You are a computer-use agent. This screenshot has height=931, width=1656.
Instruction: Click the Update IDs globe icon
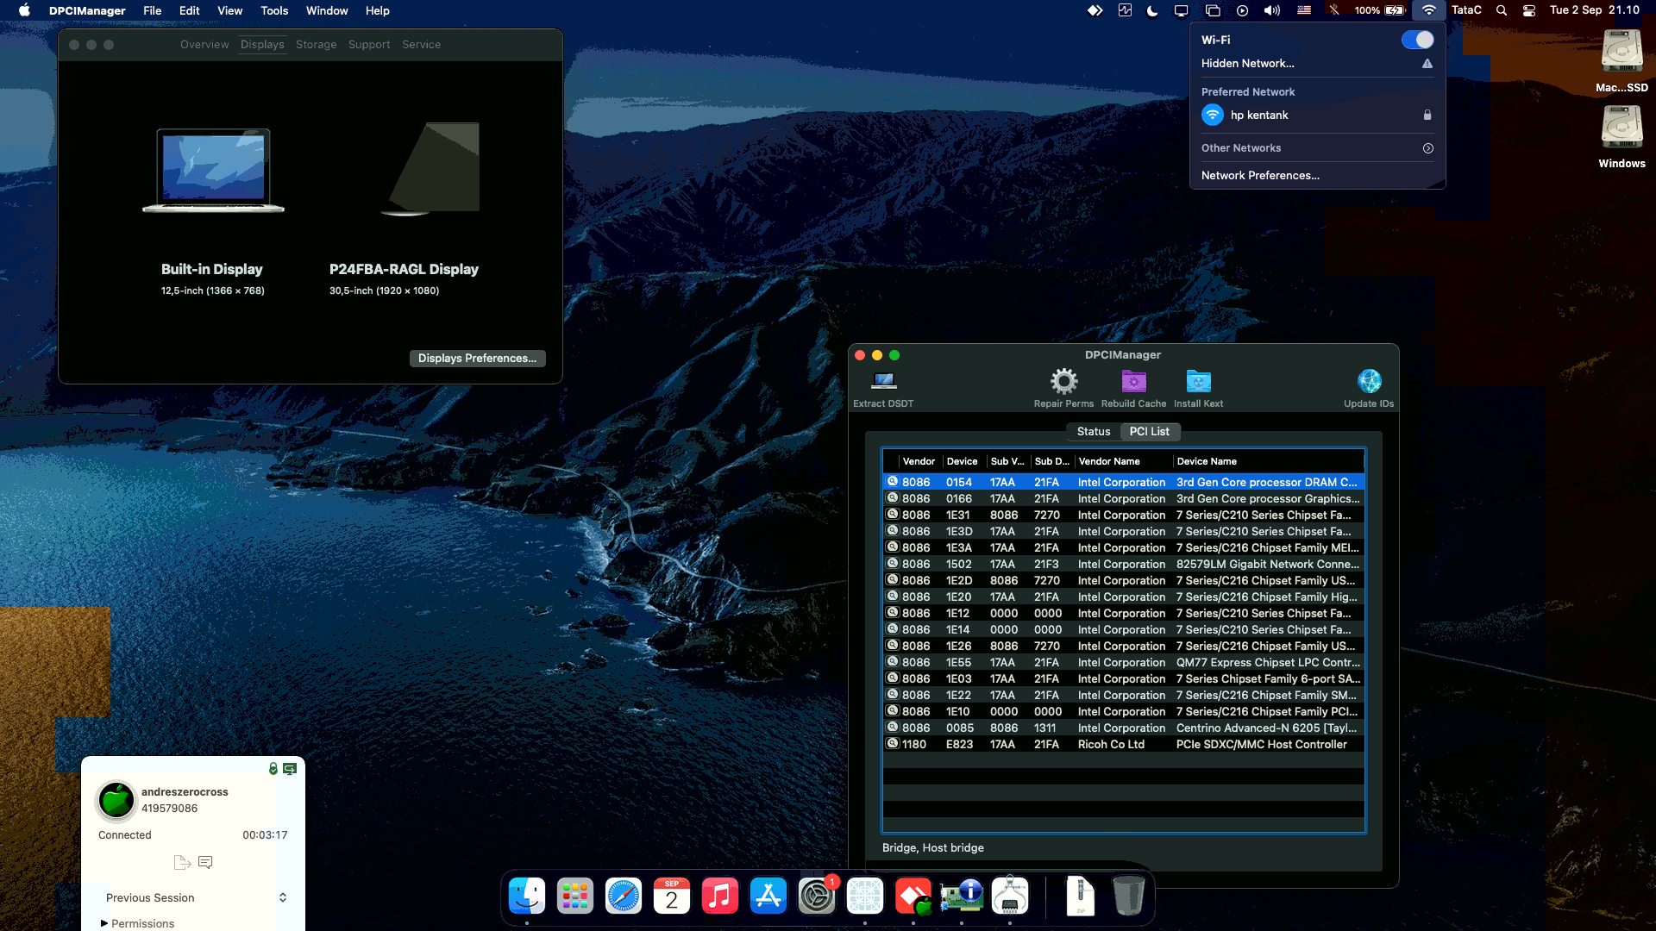pos(1369,381)
